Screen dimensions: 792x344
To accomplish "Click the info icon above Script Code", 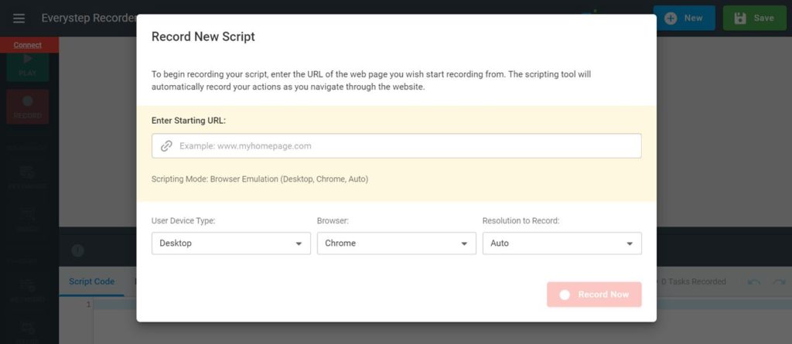I will [77, 250].
